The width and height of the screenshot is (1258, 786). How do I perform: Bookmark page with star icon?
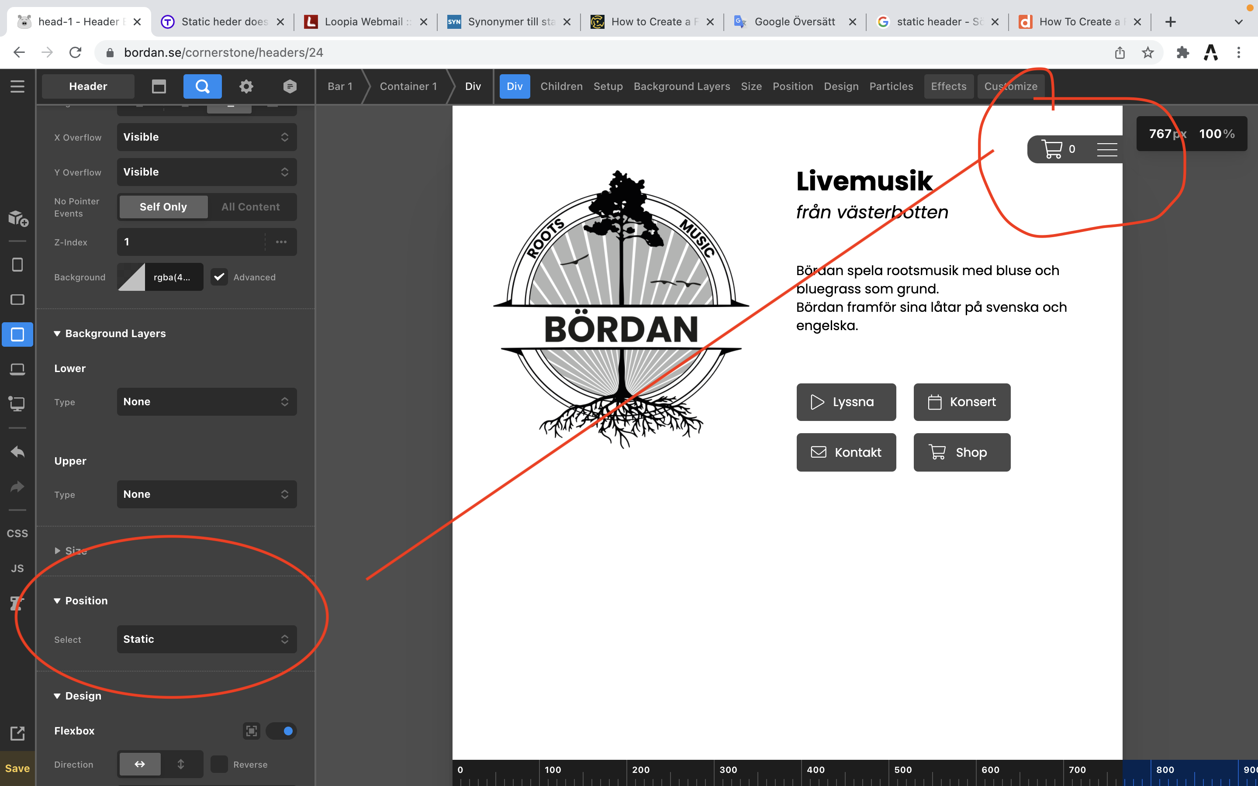click(1148, 52)
